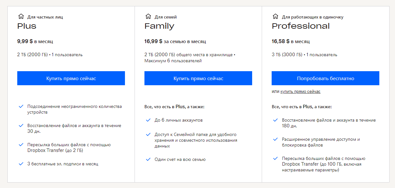The height and width of the screenshot is (188, 395).
Task: Select the "Professional" plan heading
Action: (x=300, y=26)
